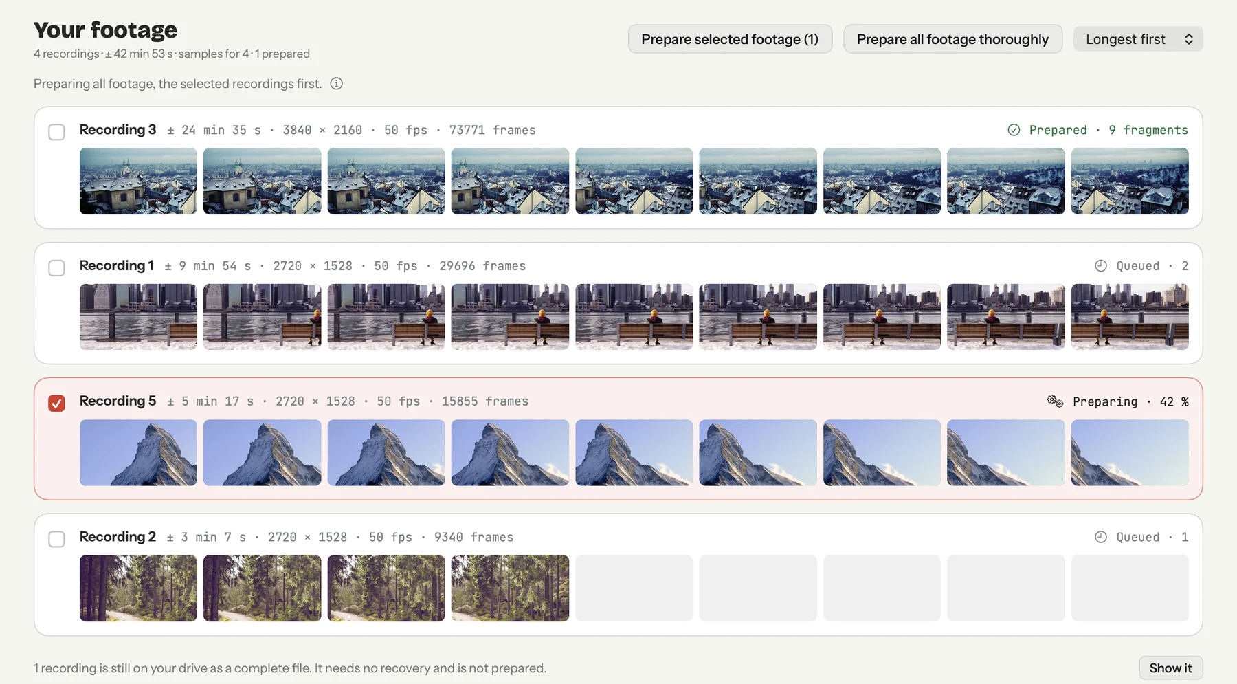Click the Recording 2 title
Viewport: 1237px width, 684px height.
click(118, 537)
